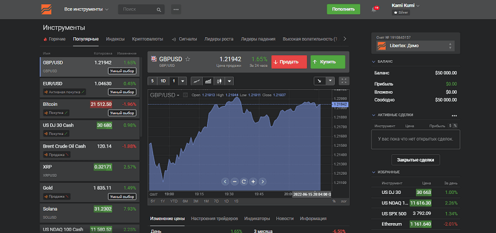Image resolution: width=496 pixels, height=233 pixels.
Task: Open Libertex Demo account selector
Action: [415, 46]
